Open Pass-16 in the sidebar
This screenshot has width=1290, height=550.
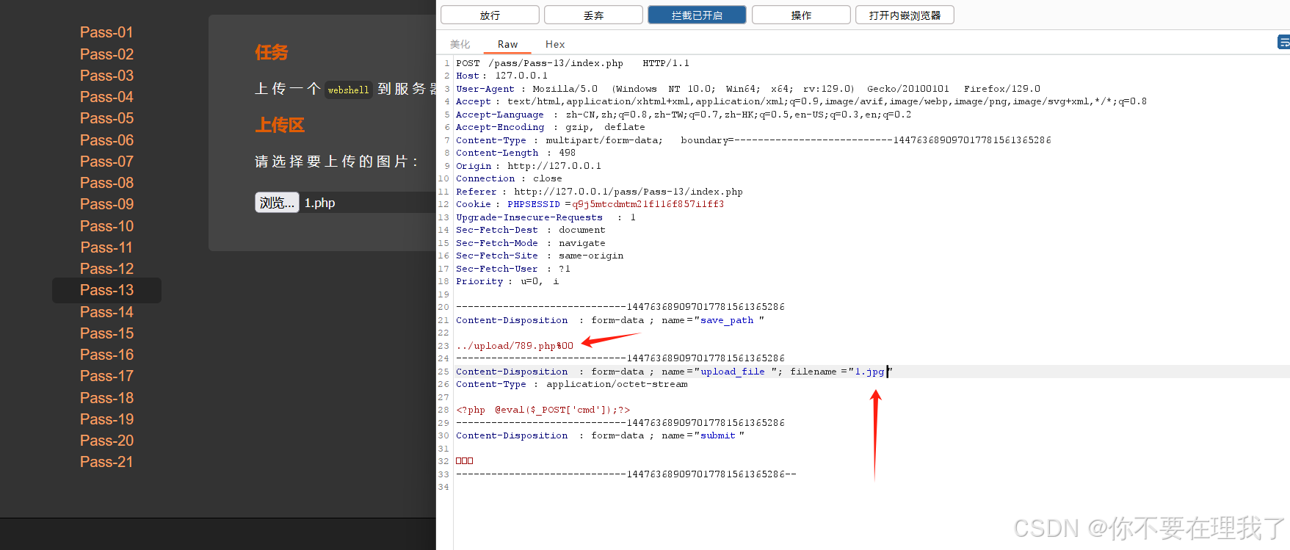pos(106,355)
